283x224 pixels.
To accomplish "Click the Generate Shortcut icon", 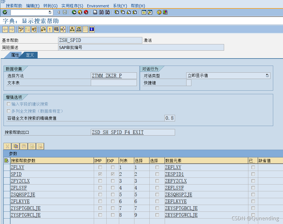I will (150, 12).
